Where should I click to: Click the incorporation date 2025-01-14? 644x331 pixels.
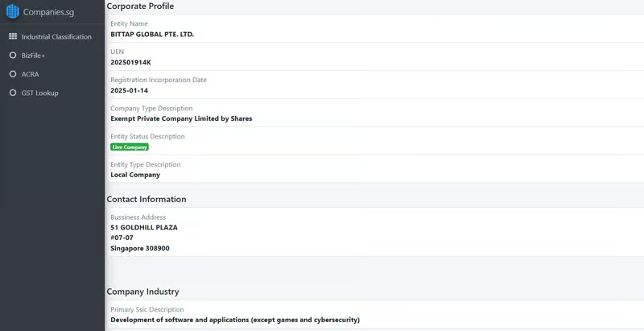tap(129, 90)
